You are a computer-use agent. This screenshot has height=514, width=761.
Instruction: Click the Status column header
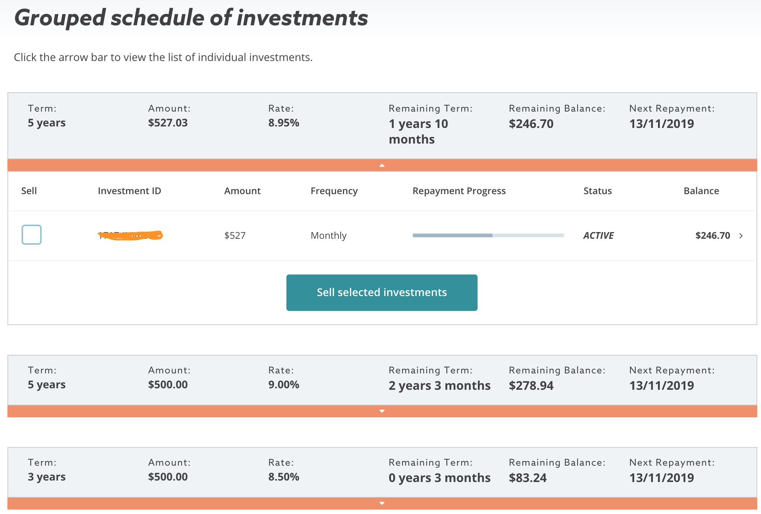point(597,191)
